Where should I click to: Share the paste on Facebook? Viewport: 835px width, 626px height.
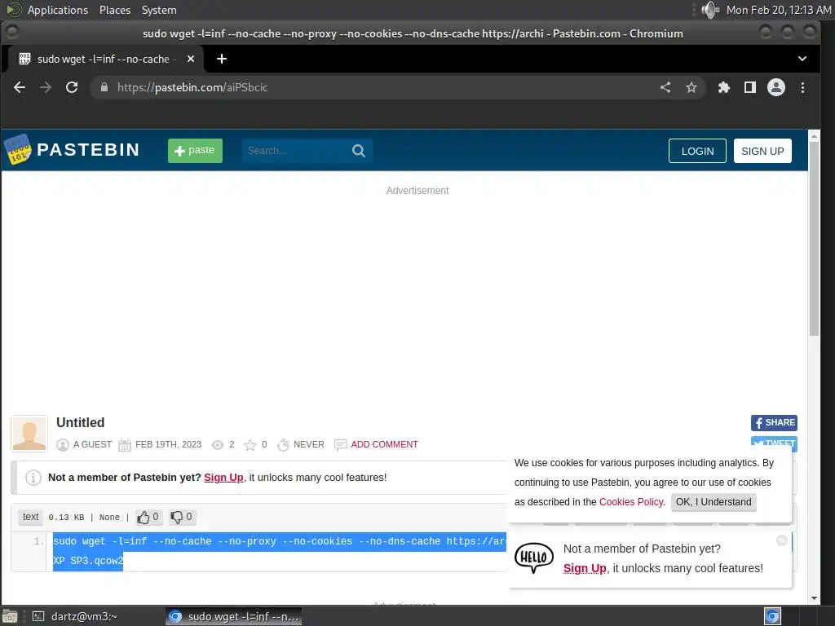[x=774, y=423]
